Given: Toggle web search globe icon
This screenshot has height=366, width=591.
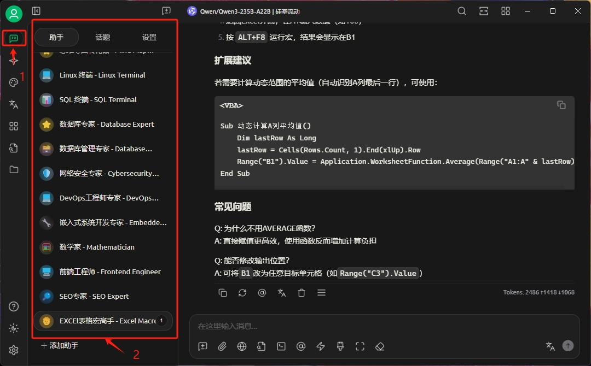Looking at the screenshot, I should pyautogui.click(x=242, y=346).
